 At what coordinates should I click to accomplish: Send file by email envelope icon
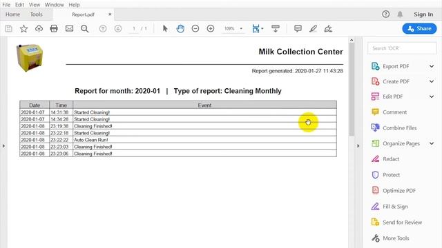coord(69,28)
